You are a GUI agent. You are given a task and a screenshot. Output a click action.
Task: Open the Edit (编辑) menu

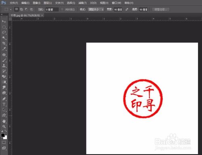coord(25,3)
